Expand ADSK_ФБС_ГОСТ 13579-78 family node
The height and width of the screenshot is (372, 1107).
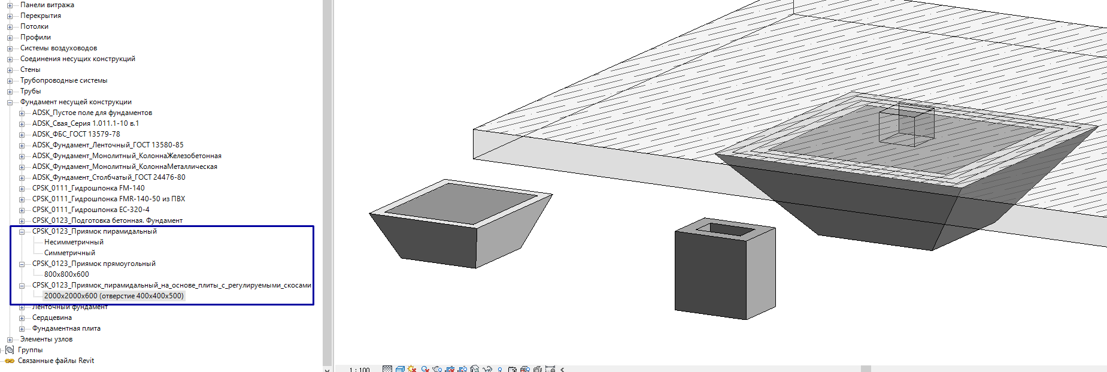pyautogui.click(x=22, y=135)
